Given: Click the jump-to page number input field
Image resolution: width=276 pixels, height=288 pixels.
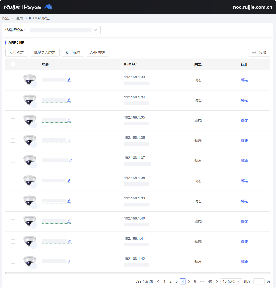Looking at the screenshot, I should [259, 281].
